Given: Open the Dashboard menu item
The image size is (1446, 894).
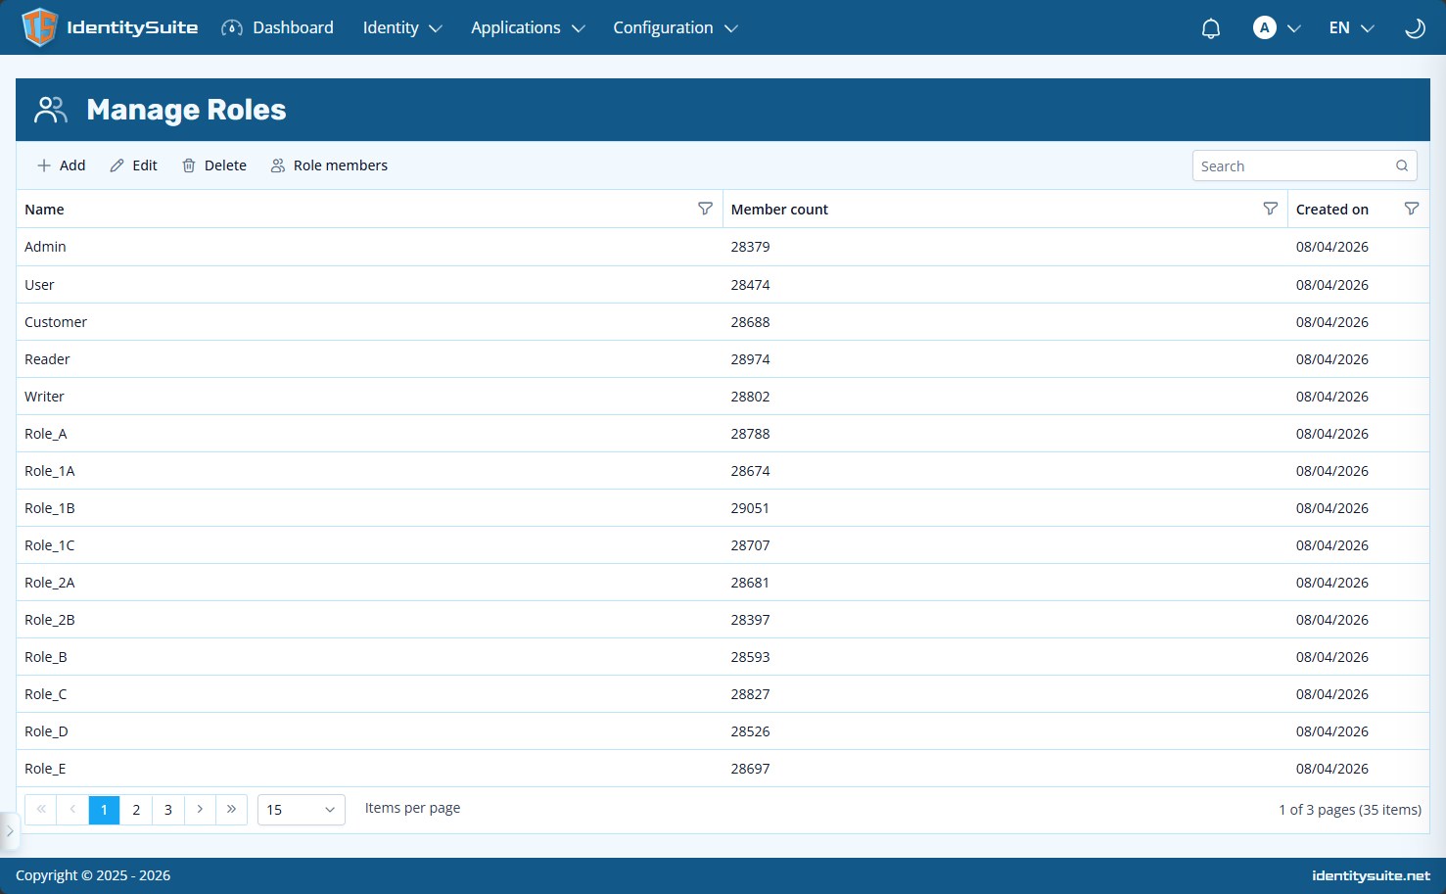Looking at the screenshot, I should (x=278, y=27).
